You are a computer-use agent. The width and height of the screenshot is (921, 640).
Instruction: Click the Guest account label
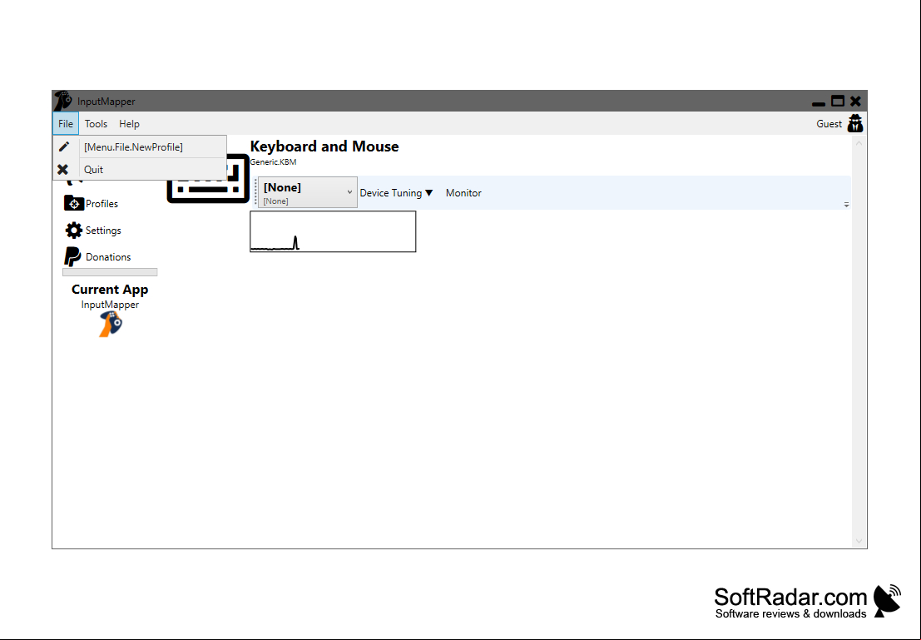point(829,124)
